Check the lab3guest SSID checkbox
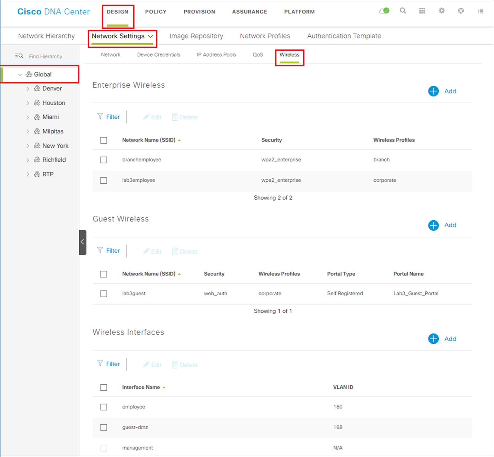Screen dimensions: 494x457 (103, 294)
